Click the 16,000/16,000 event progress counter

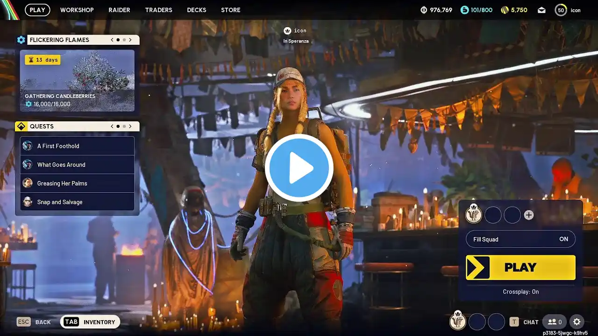pyautogui.click(x=48, y=104)
